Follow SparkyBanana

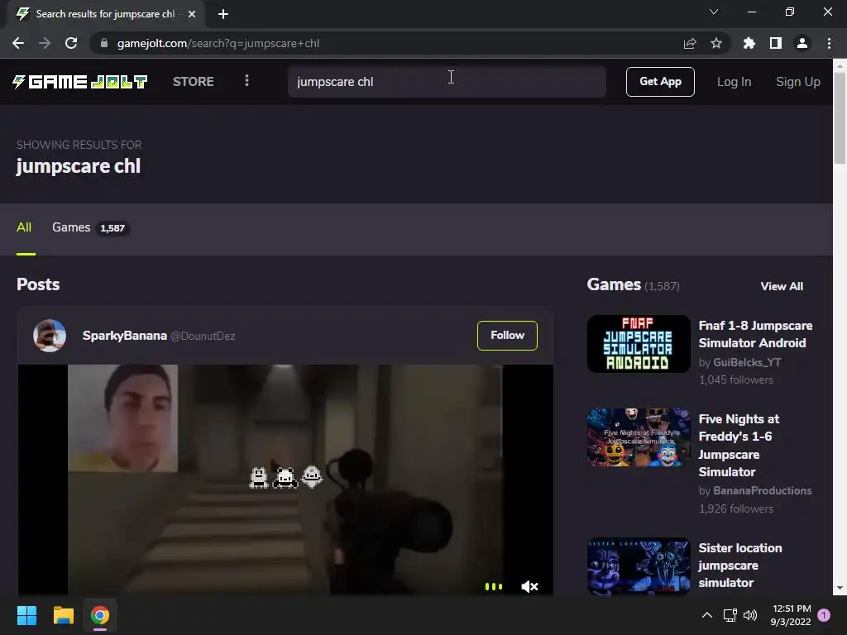point(507,336)
